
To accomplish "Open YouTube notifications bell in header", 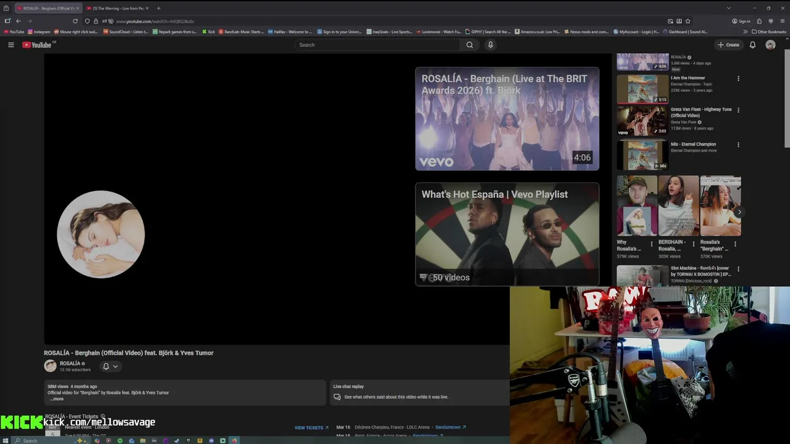I will pyautogui.click(x=752, y=44).
